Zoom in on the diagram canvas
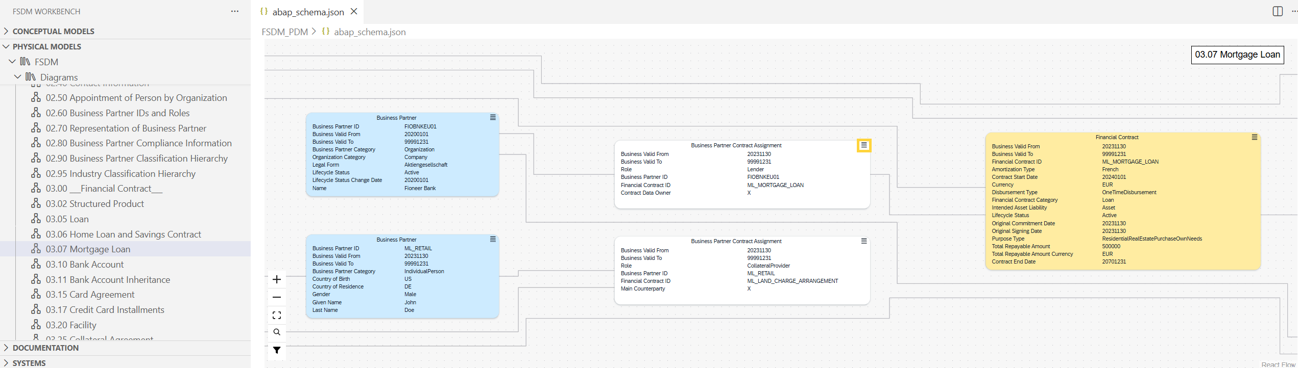Viewport: 1298px width, 368px height. (277, 279)
